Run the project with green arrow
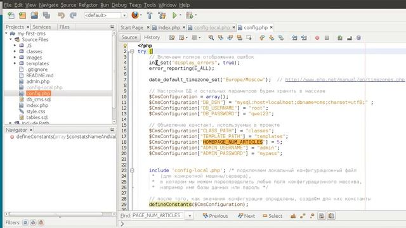Viewport: 406px width, 228px height. click(x=174, y=15)
